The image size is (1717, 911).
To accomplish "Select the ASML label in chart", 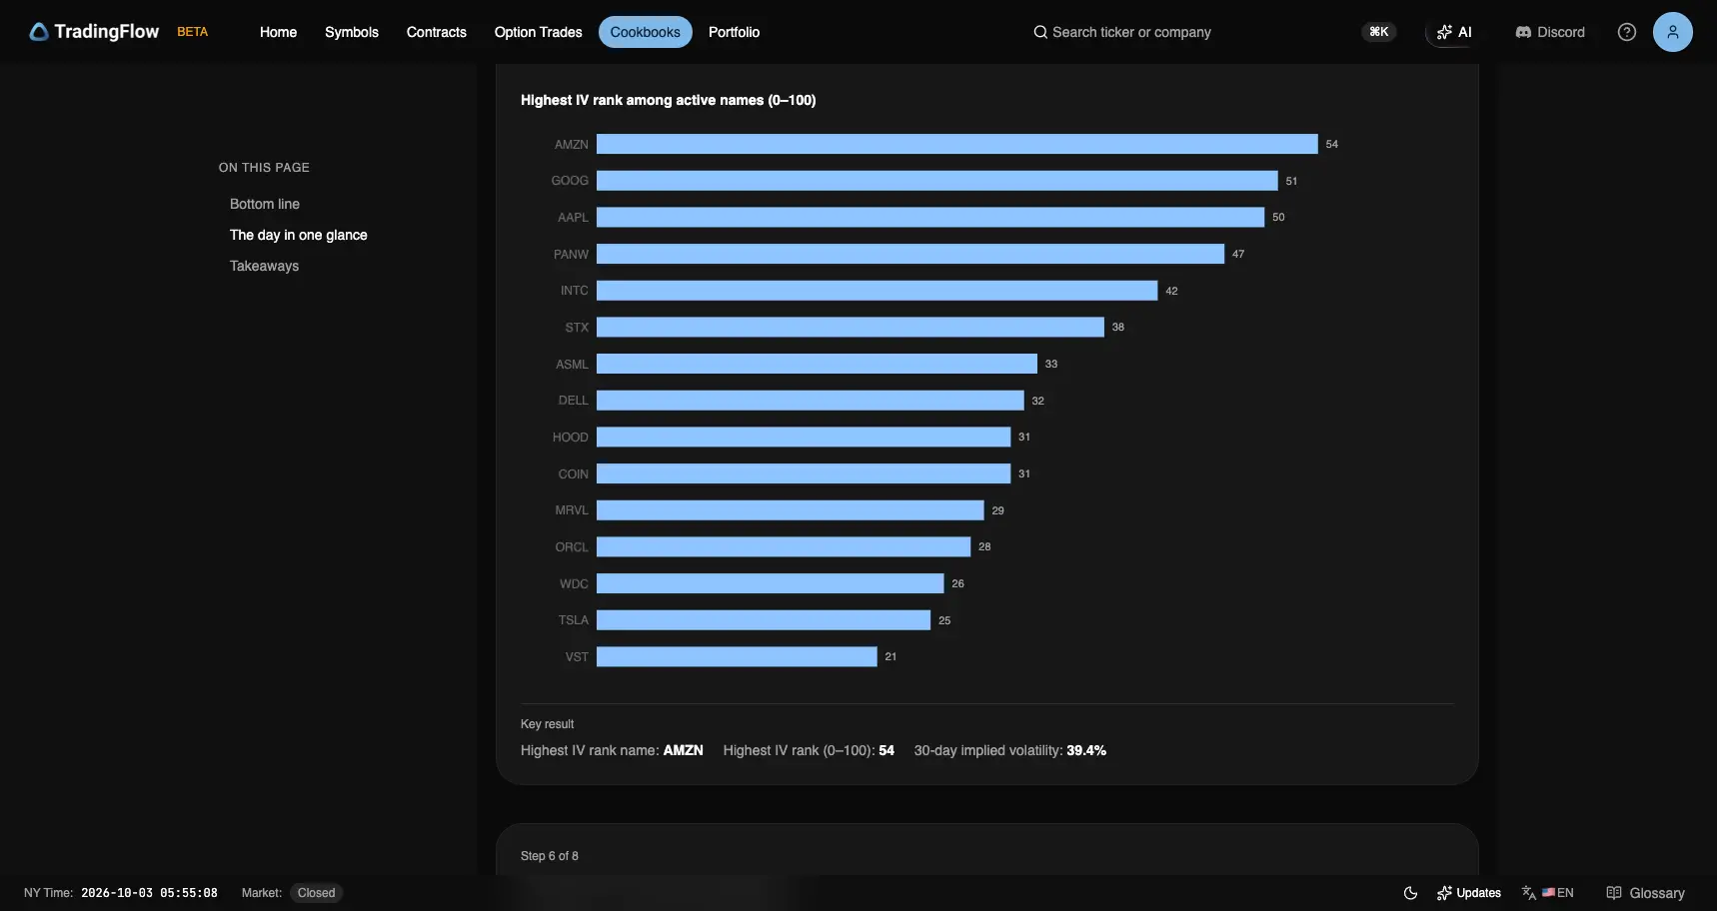I will [x=572, y=364].
